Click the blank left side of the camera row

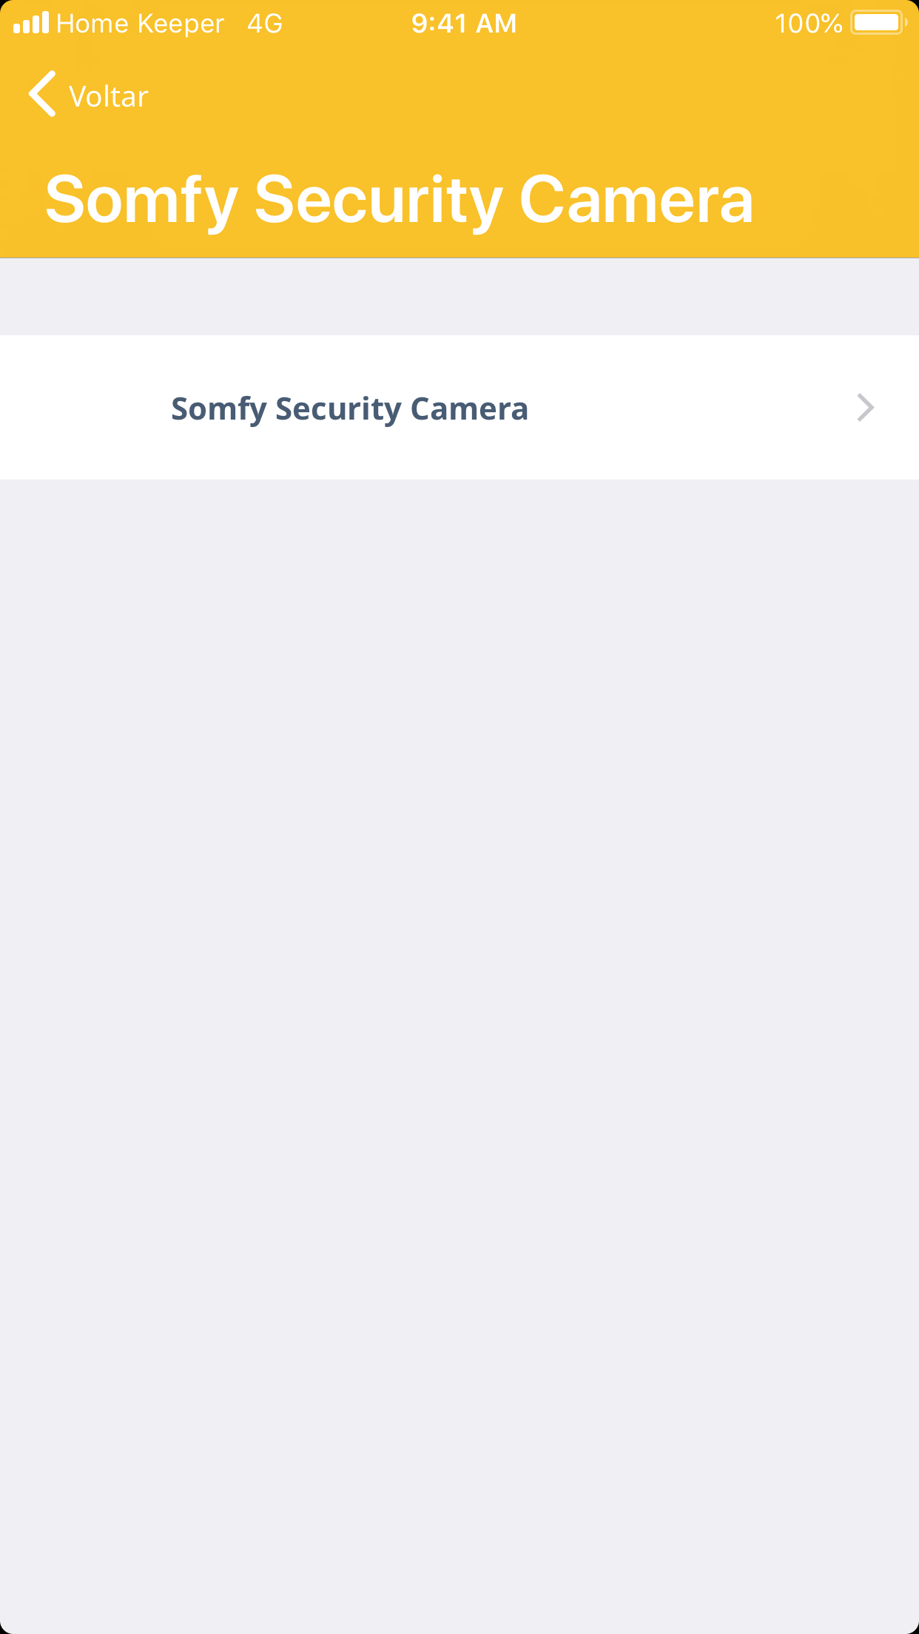[81, 408]
